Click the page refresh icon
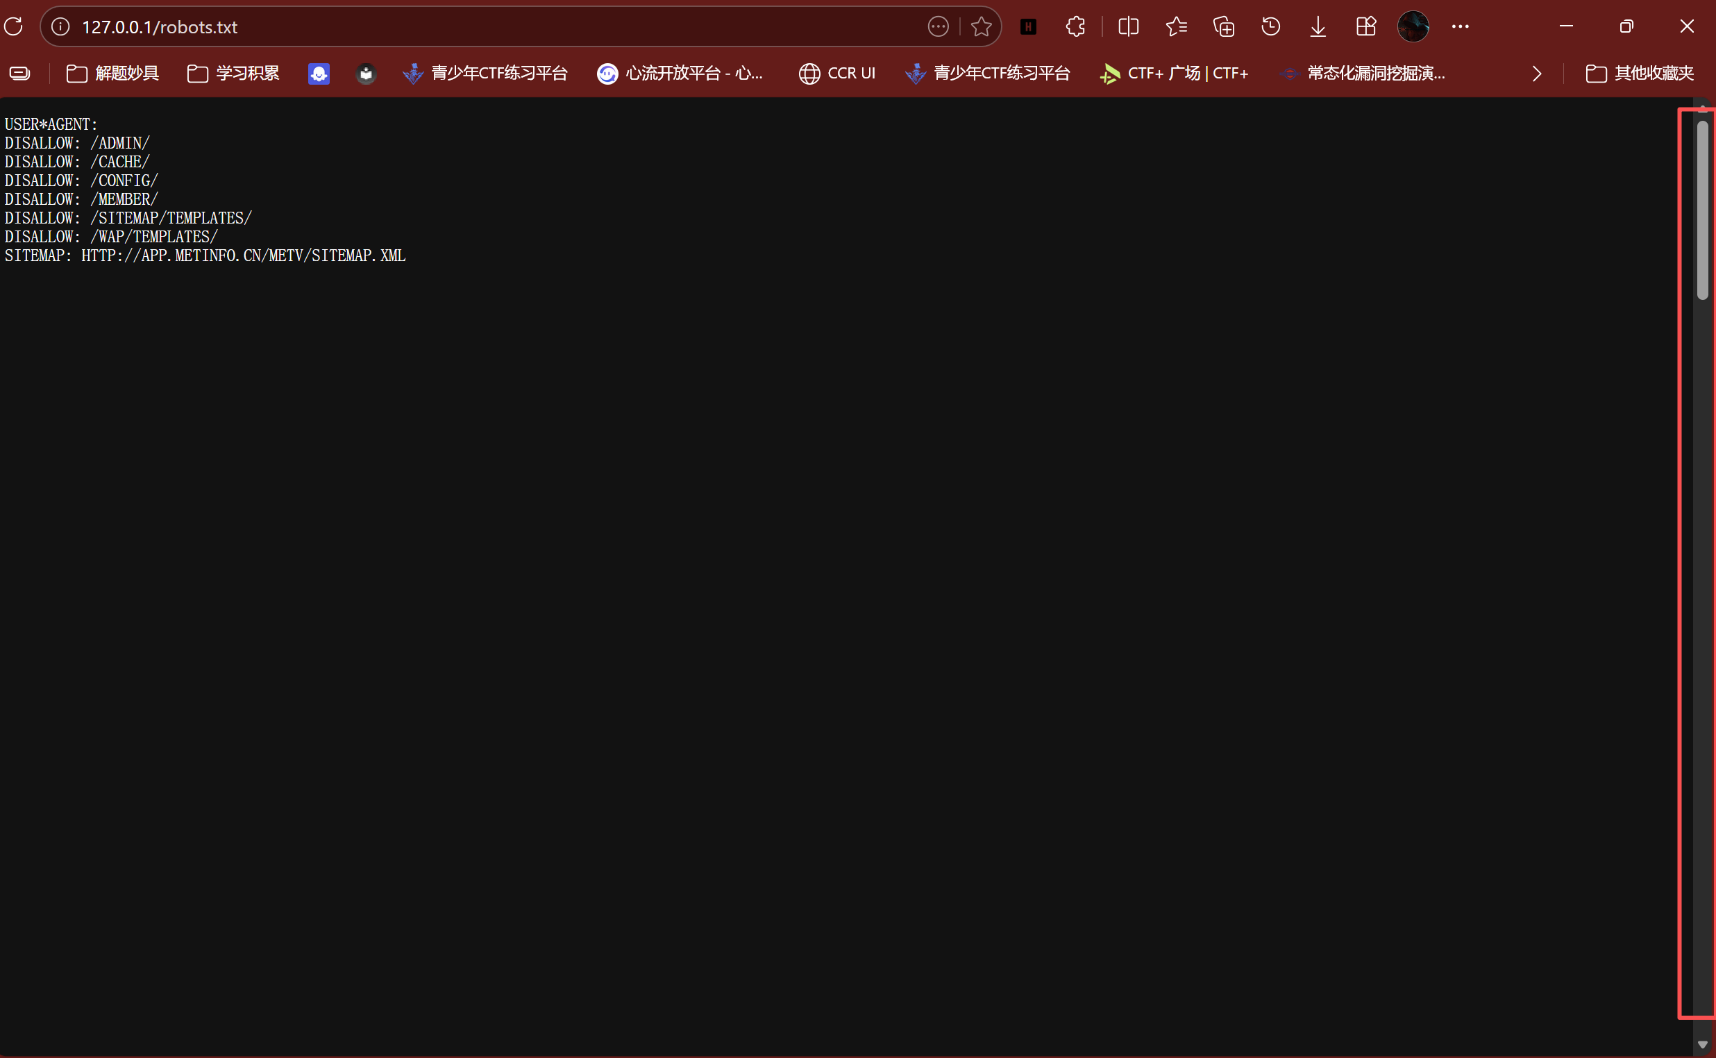Viewport: 1716px width, 1058px height. pos(14,26)
